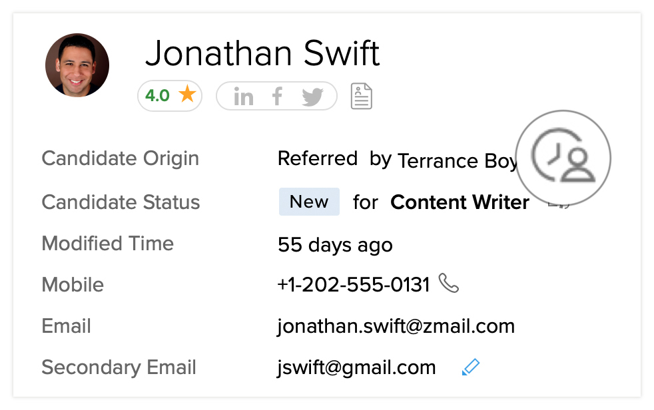Click the phone call icon

pyautogui.click(x=450, y=284)
